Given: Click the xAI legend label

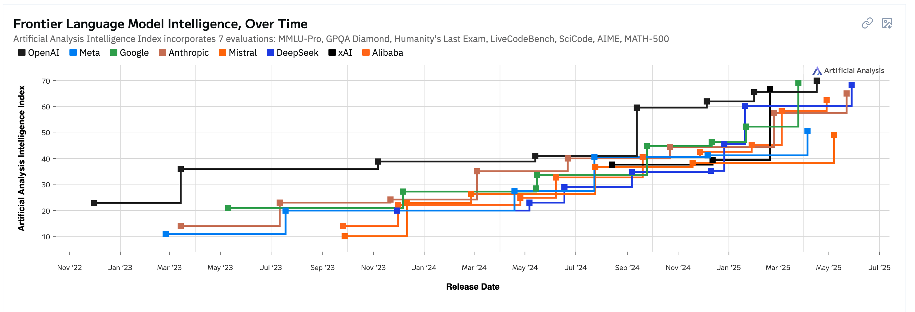Looking at the screenshot, I should 345,53.
